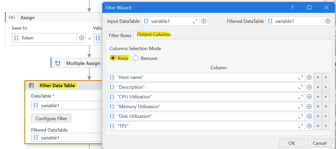Open help for Filter Wizard
This screenshot has width=336, height=149.
(292, 8)
